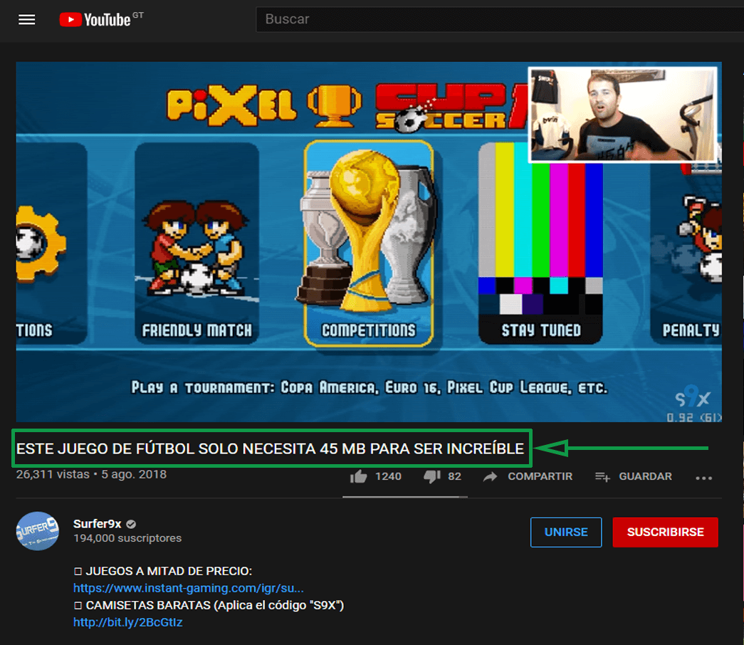
Task: Click the video player area
Action: click(369, 241)
